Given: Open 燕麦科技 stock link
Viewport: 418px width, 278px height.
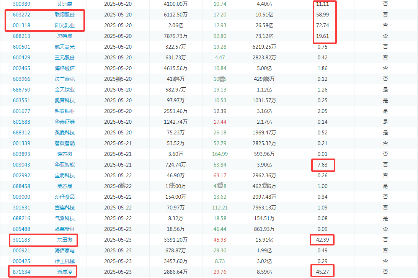Looking at the screenshot, I should click(65, 132).
